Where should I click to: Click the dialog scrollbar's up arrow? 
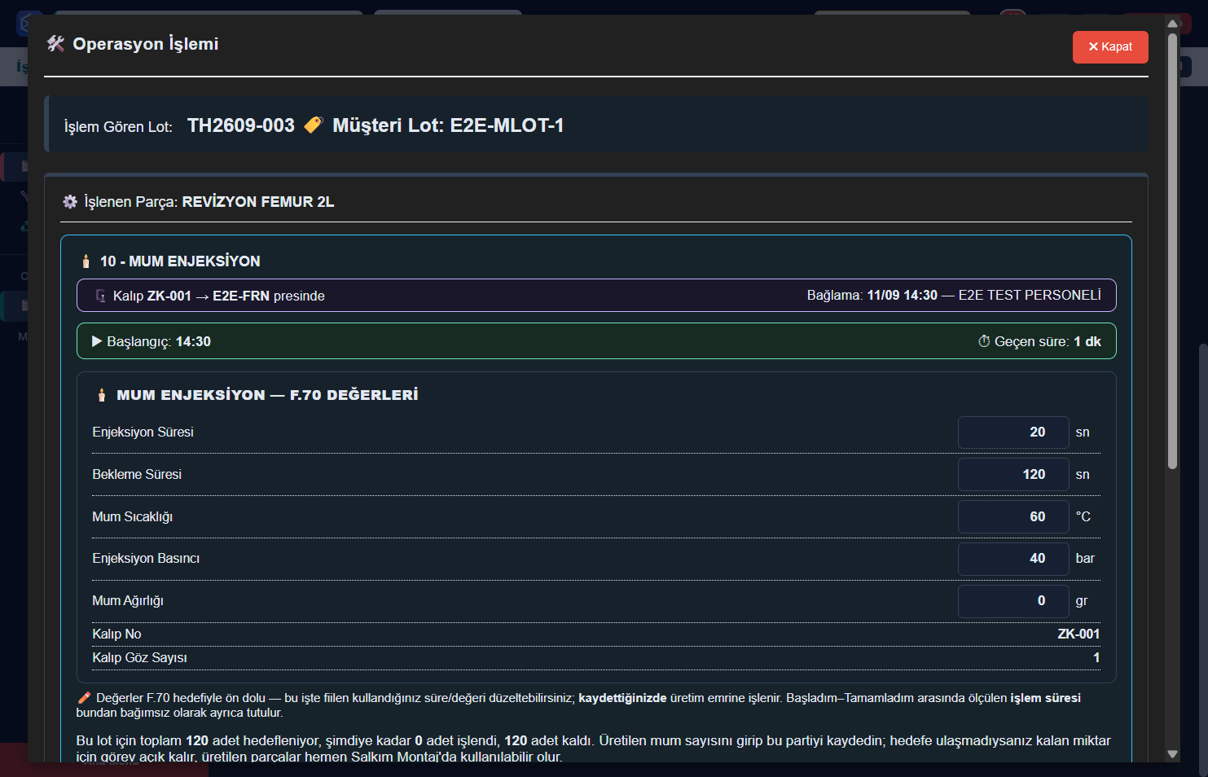(1173, 24)
